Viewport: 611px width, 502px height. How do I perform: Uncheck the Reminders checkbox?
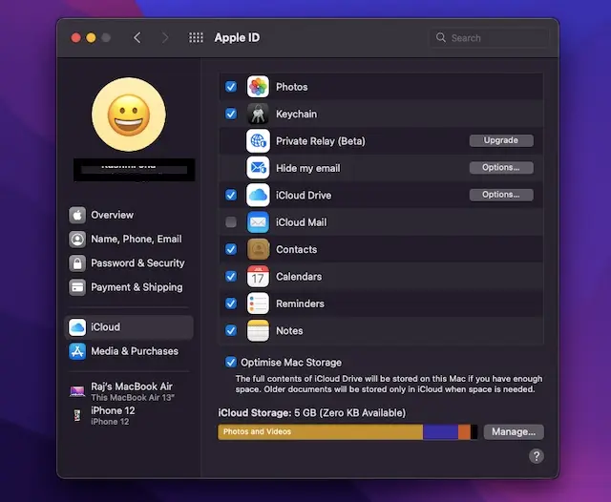231,303
